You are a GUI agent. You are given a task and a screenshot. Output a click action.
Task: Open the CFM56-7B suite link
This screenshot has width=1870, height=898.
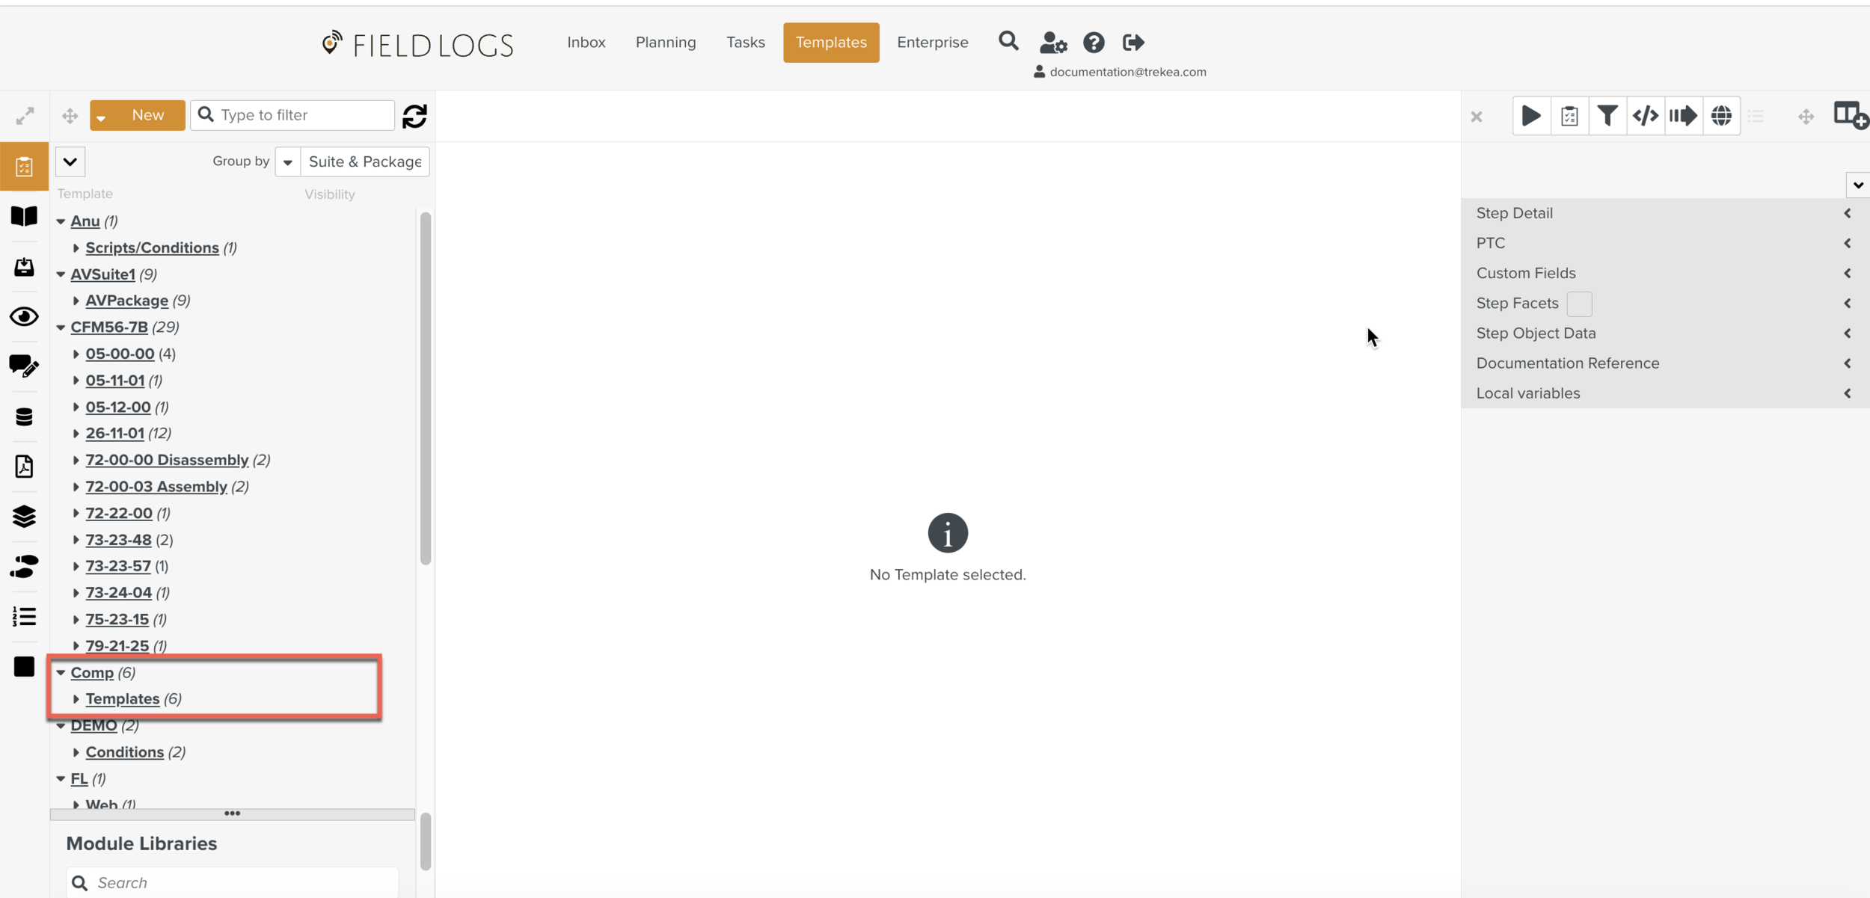pos(109,327)
